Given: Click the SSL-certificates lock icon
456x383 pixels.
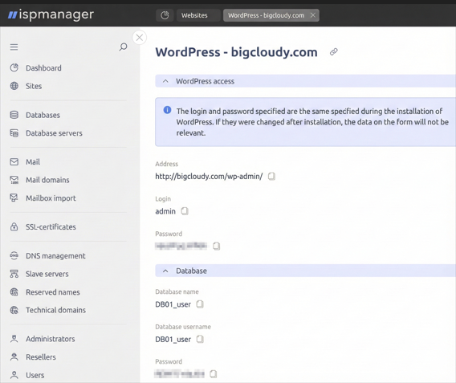Looking at the screenshot, I should pos(14,226).
